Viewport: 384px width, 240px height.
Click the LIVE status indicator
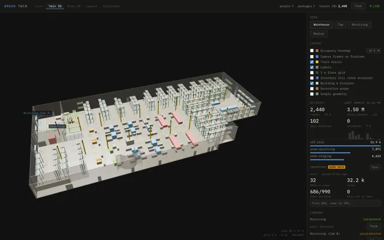[x=374, y=6]
